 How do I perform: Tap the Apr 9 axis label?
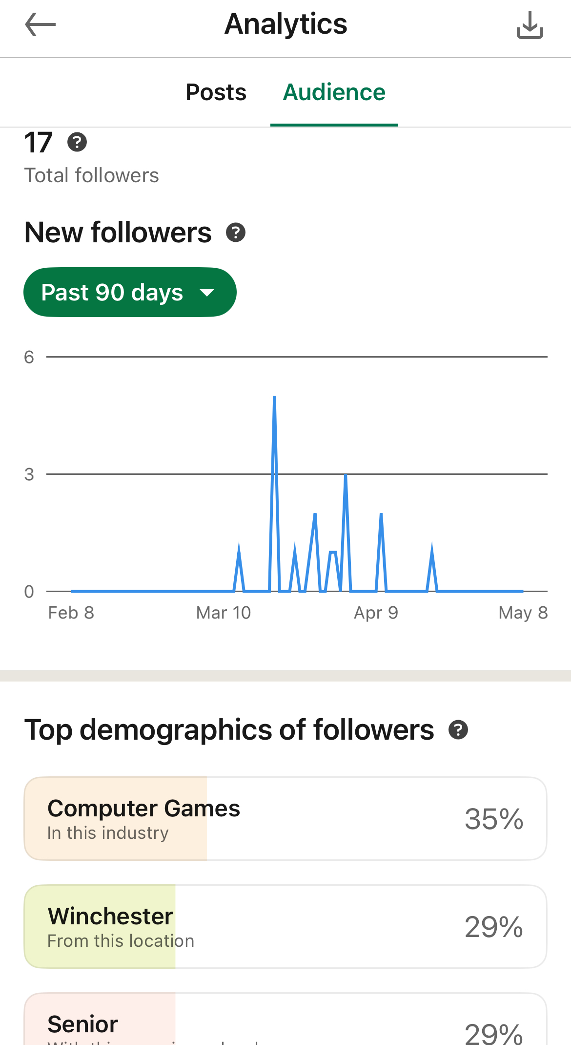pyautogui.click(x=376, y=613)
